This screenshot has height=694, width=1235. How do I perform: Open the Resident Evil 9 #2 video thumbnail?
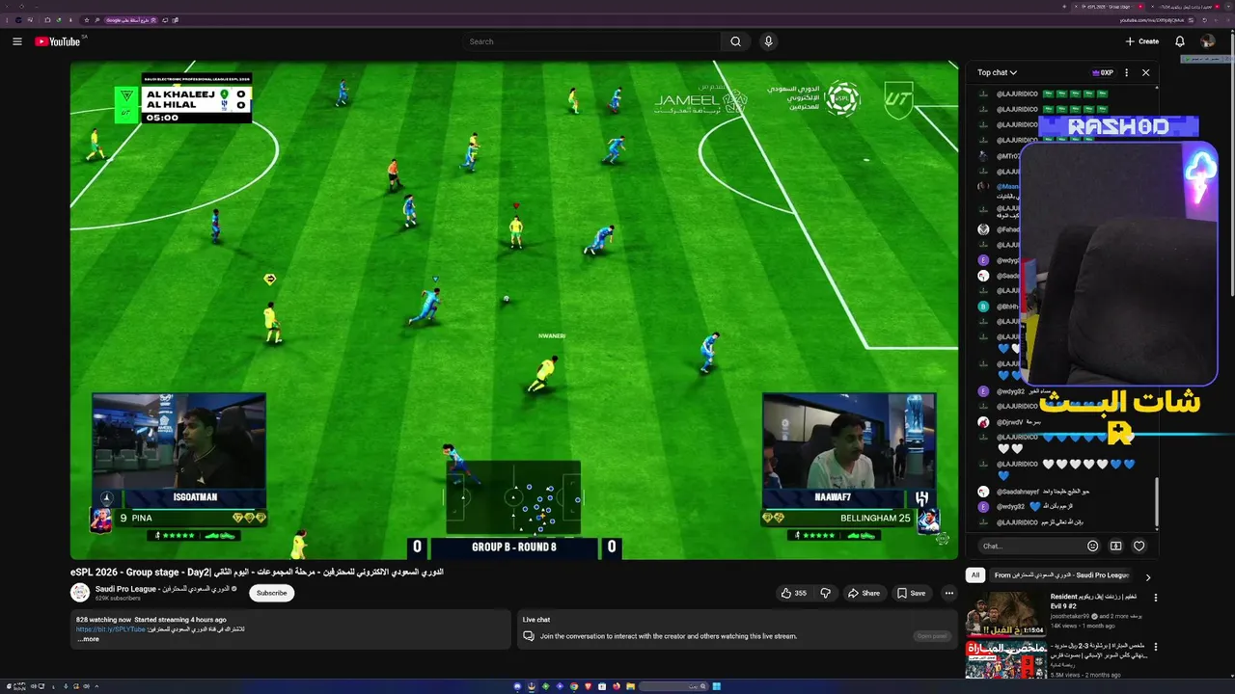point(1006,613)
